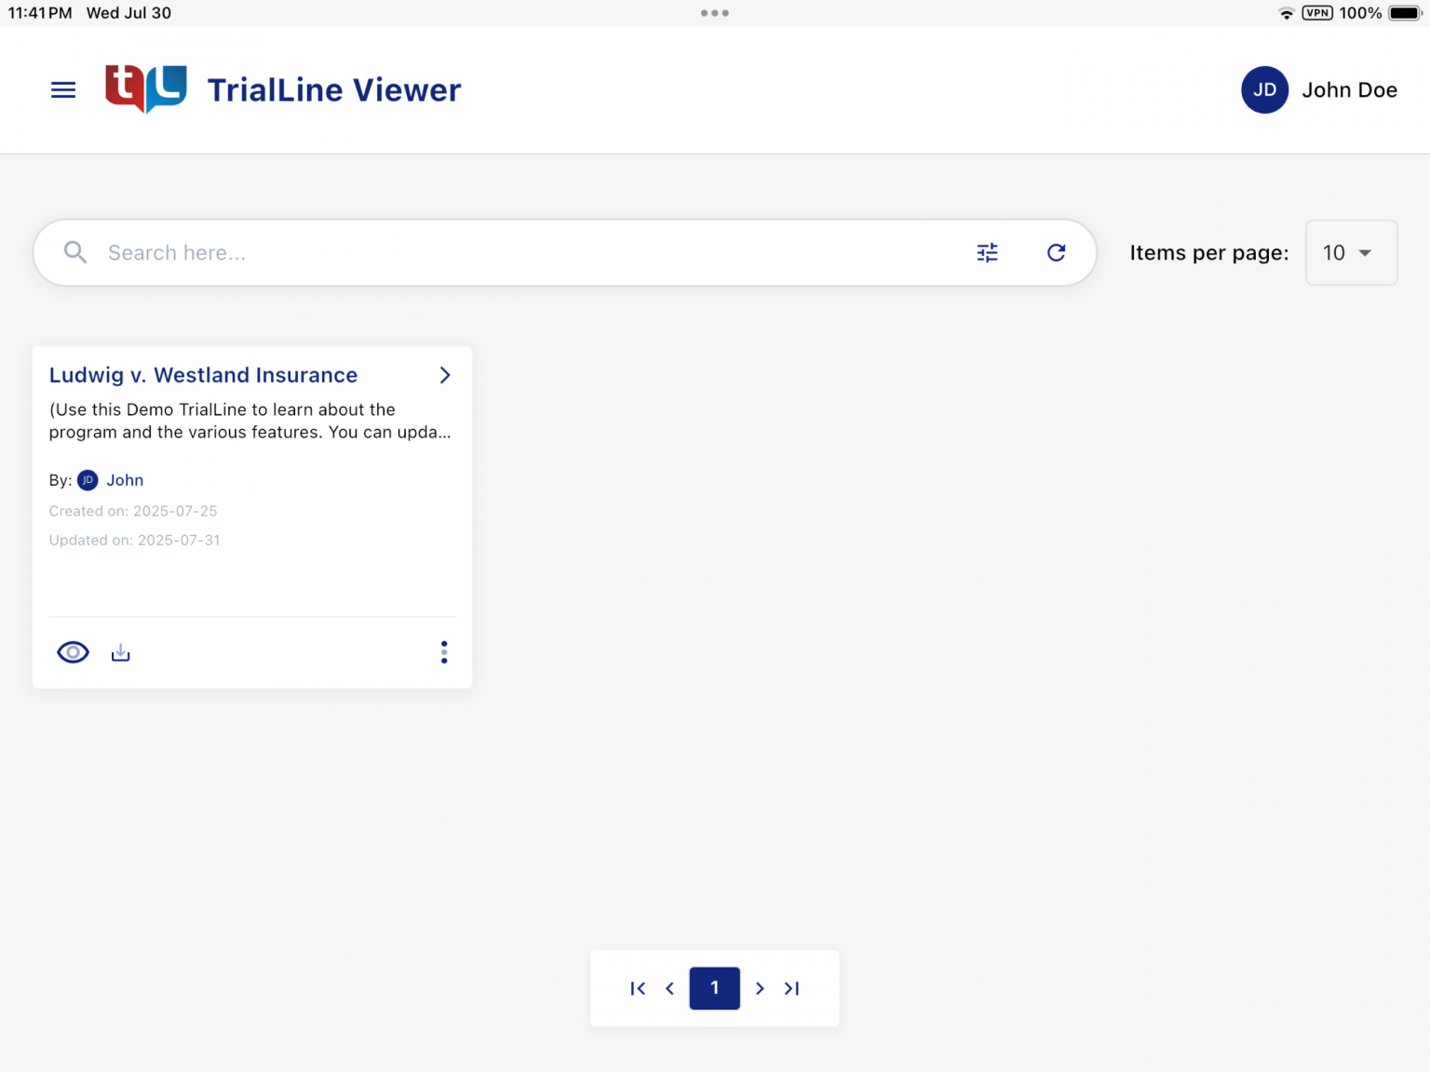Expand the Ludwig v. Westland Insurance card chevron

(x=444, y=375)
